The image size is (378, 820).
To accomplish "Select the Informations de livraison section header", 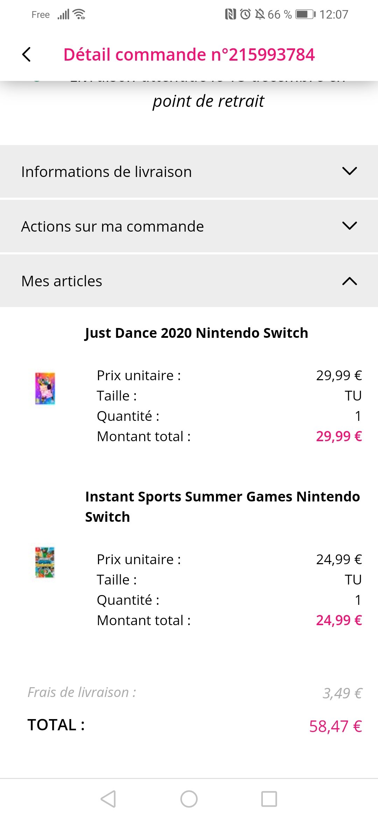I will tap(189, 171).
